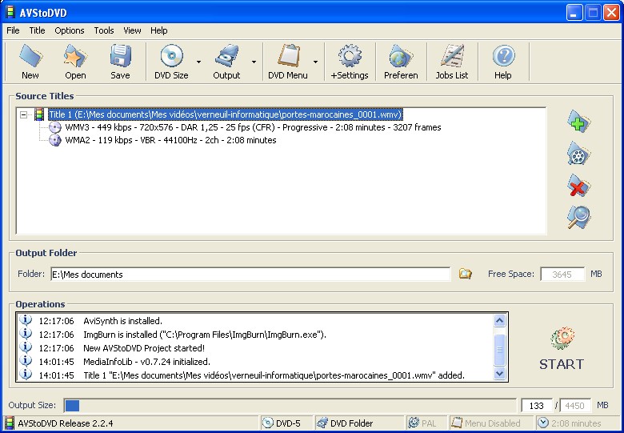This screenshot has height=433, width=624.
Task: Click the New project toolbar icon
Action: coord(30,62)
